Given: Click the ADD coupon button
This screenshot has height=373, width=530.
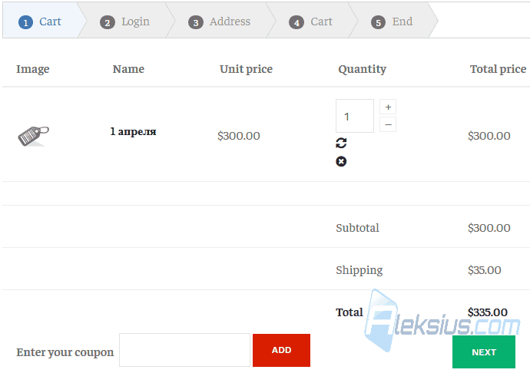Looking at the screenshot, I should coord(282,351).
